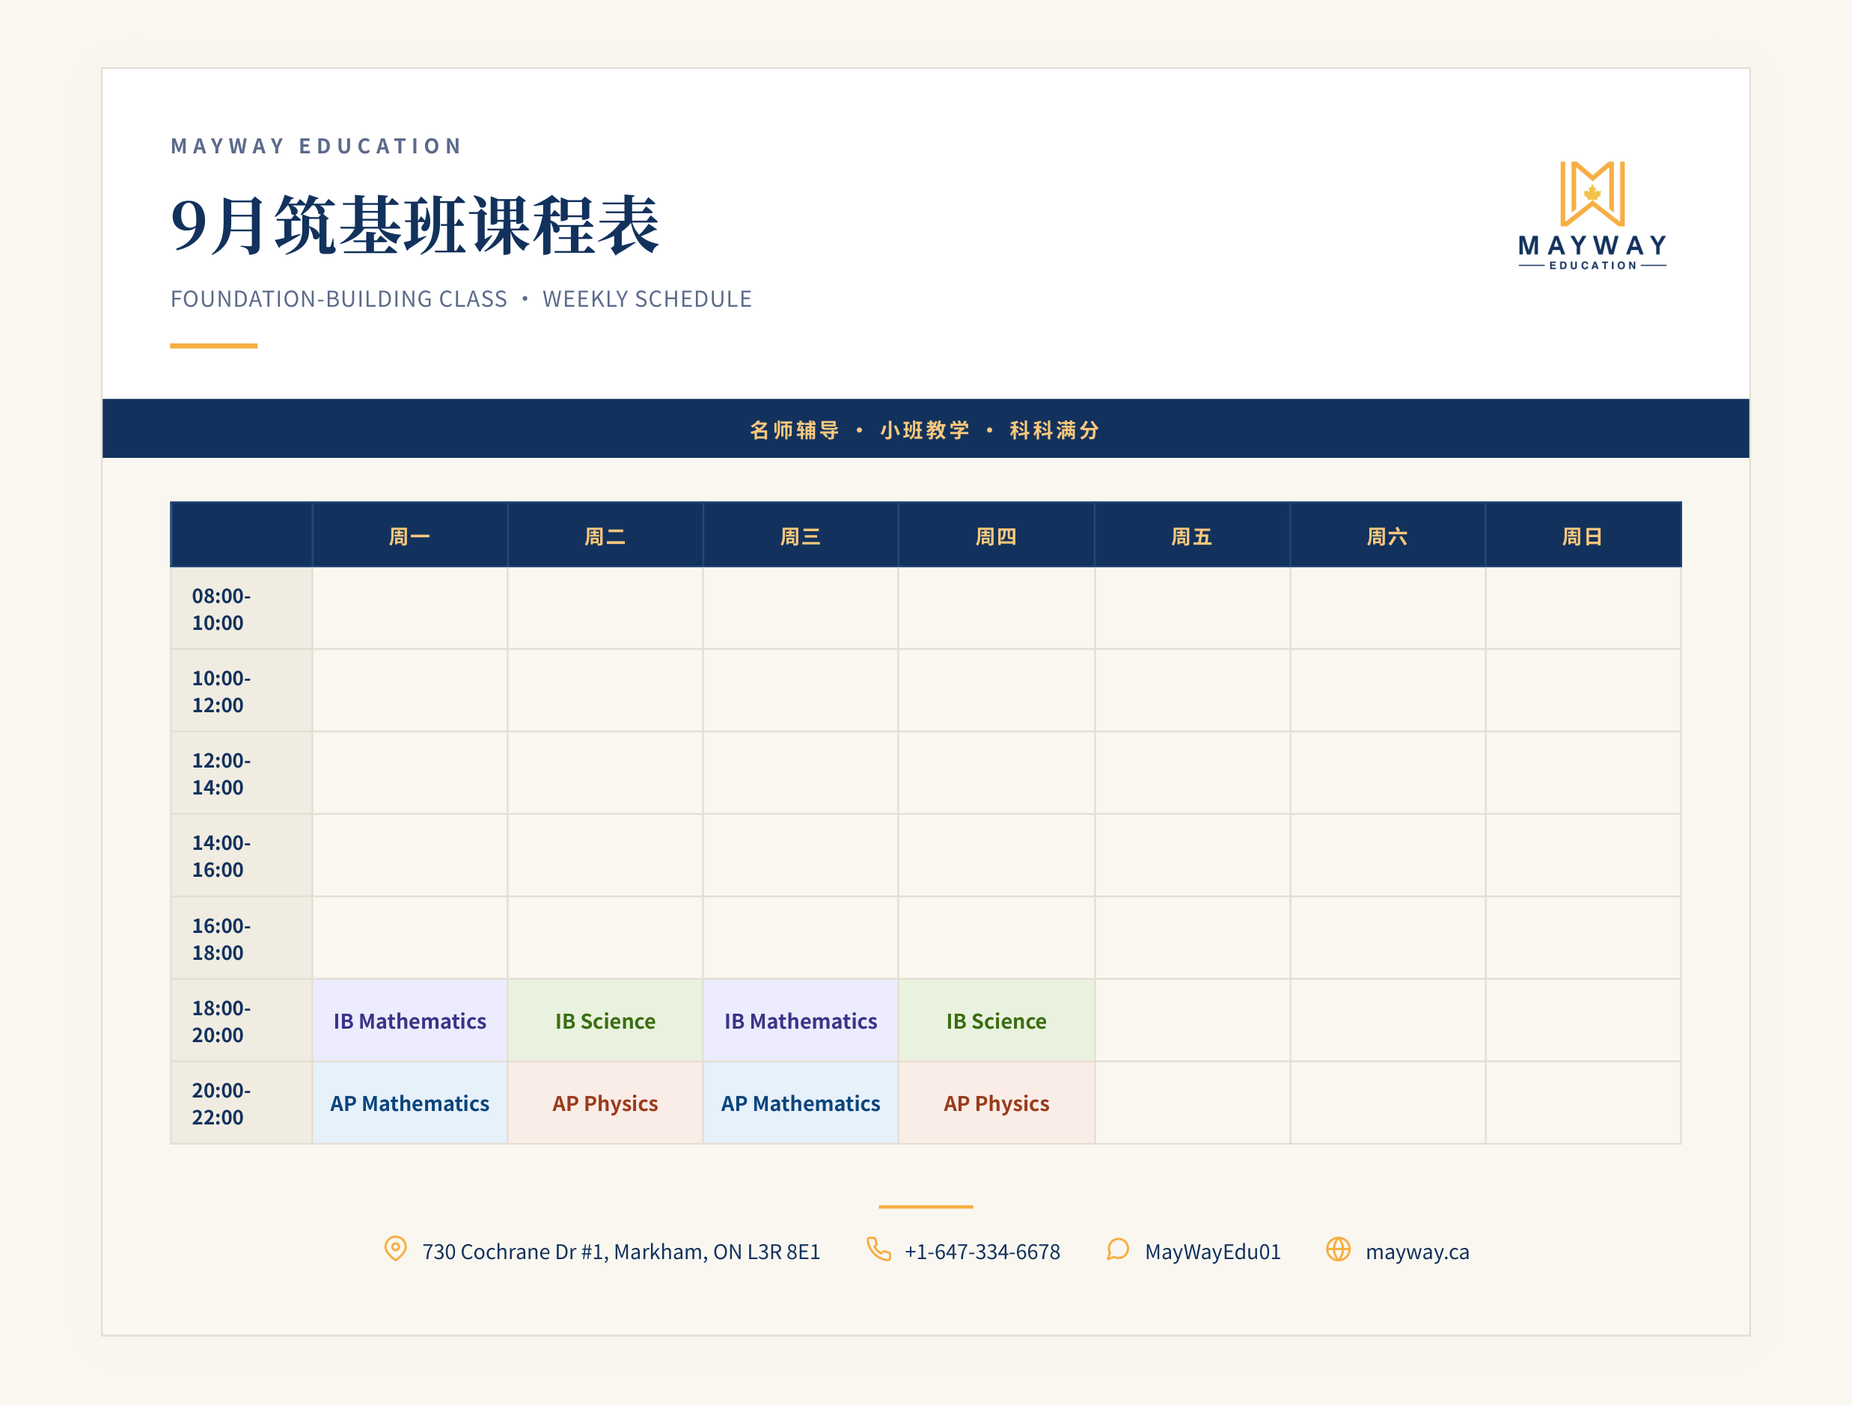The width and height of the screenshot is (1852, 1405).
Task: Click the MayWayEdu01 chat ID
Action: pyautogui.click(x=1212, y=1252)
